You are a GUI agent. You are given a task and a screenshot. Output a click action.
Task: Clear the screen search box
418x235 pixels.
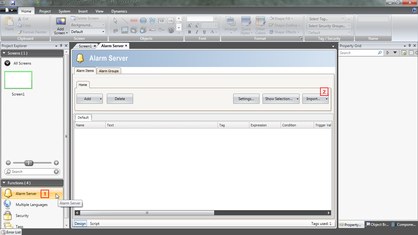pyautogui.click(x=56, y=172)
